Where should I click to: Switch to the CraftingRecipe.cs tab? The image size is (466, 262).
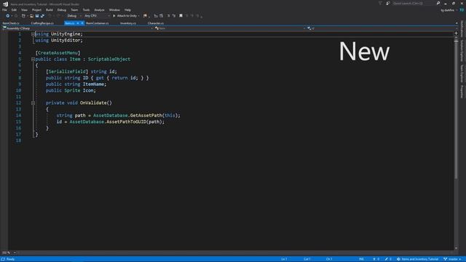pyautogui.click(x=42, y=23)
